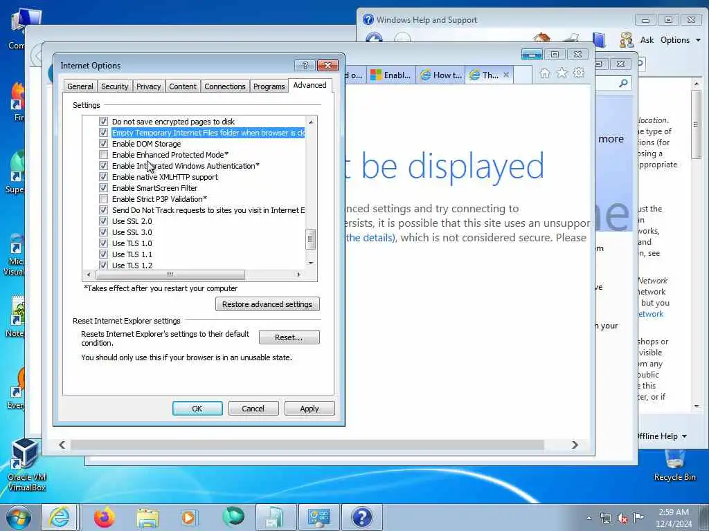The width and height of the screenshot is (709, 531).
Task: Click settings list horizontal scrollbar thumb
Action: pos(170,274)
